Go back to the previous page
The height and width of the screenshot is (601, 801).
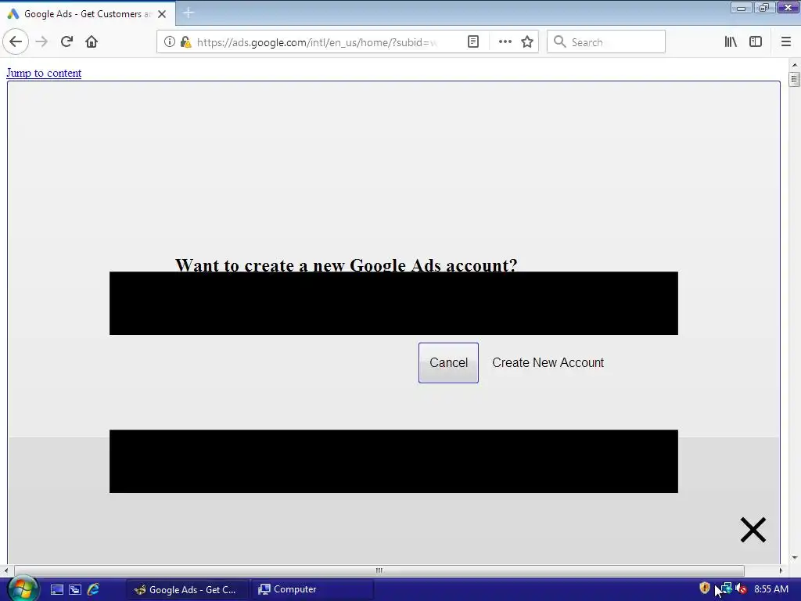(x=16, y=42)
